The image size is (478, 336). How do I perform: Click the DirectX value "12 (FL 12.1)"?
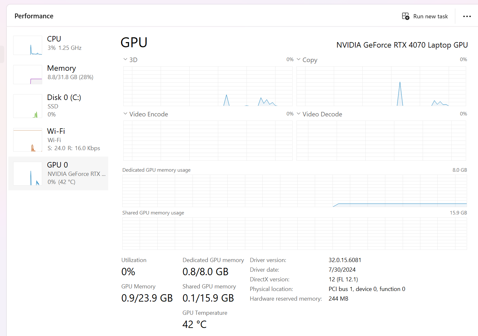tap(343, 279)
